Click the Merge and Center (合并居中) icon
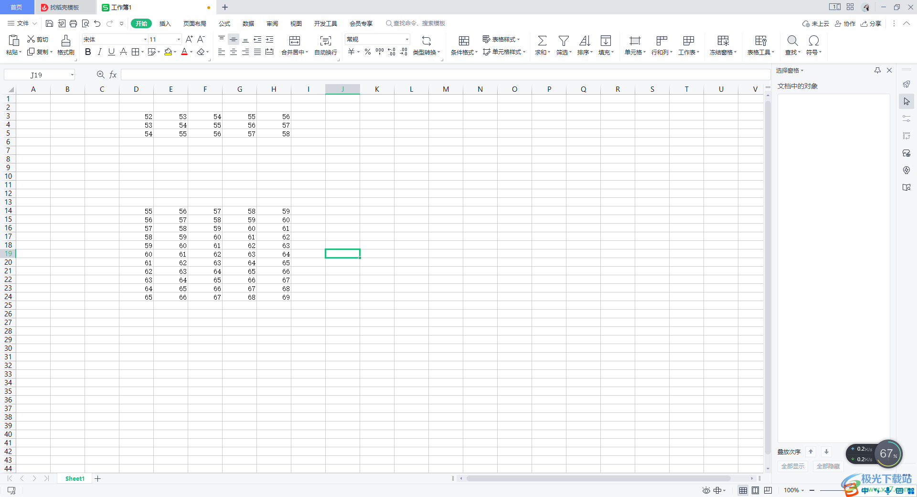The width and height of the screenshot is (917, 497). (295, 41)
